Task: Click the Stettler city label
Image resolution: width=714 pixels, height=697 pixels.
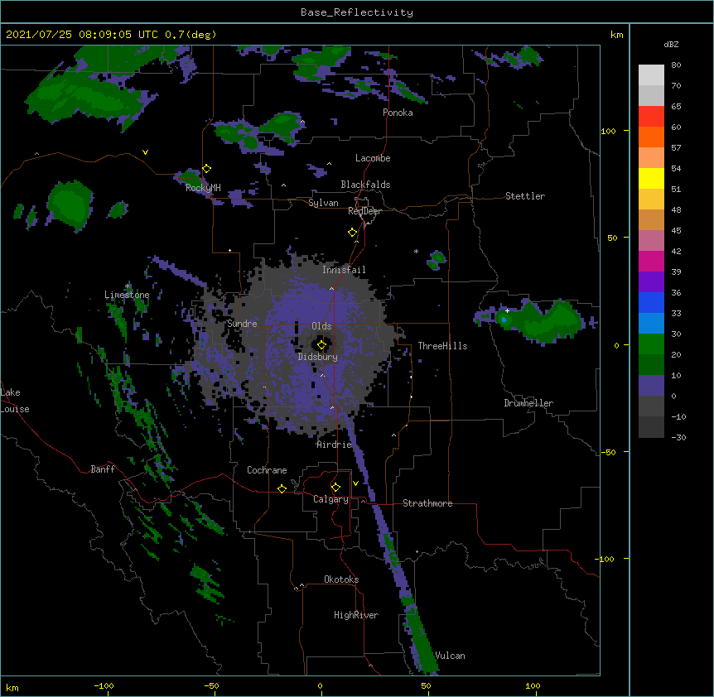Action: point(525,196)
